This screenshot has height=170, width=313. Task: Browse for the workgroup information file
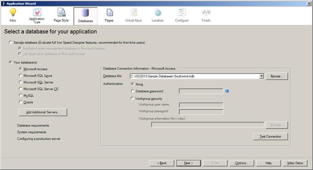277,125
